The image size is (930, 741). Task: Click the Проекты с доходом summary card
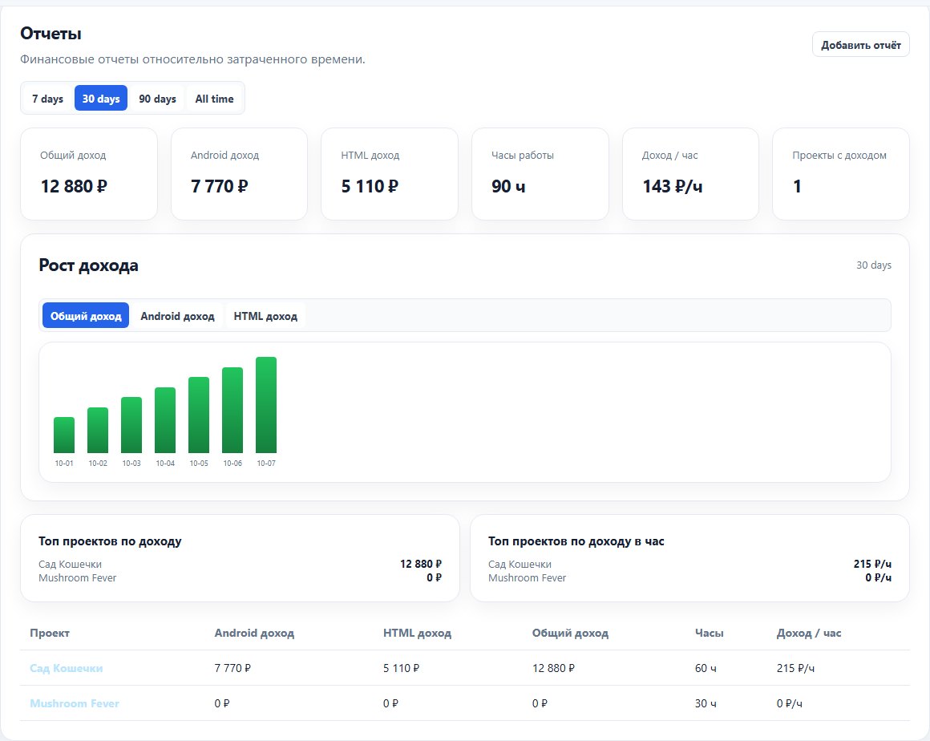[x=841, y=174]
